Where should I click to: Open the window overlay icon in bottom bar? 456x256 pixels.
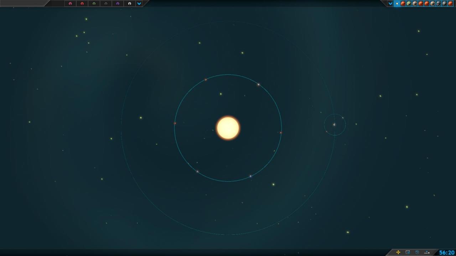click(x=408, y=252)
